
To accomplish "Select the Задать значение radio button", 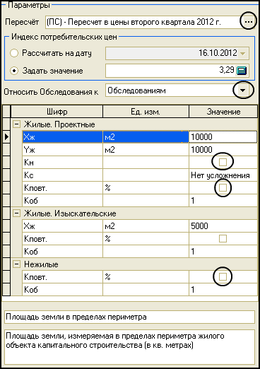I will coord(14,71).
